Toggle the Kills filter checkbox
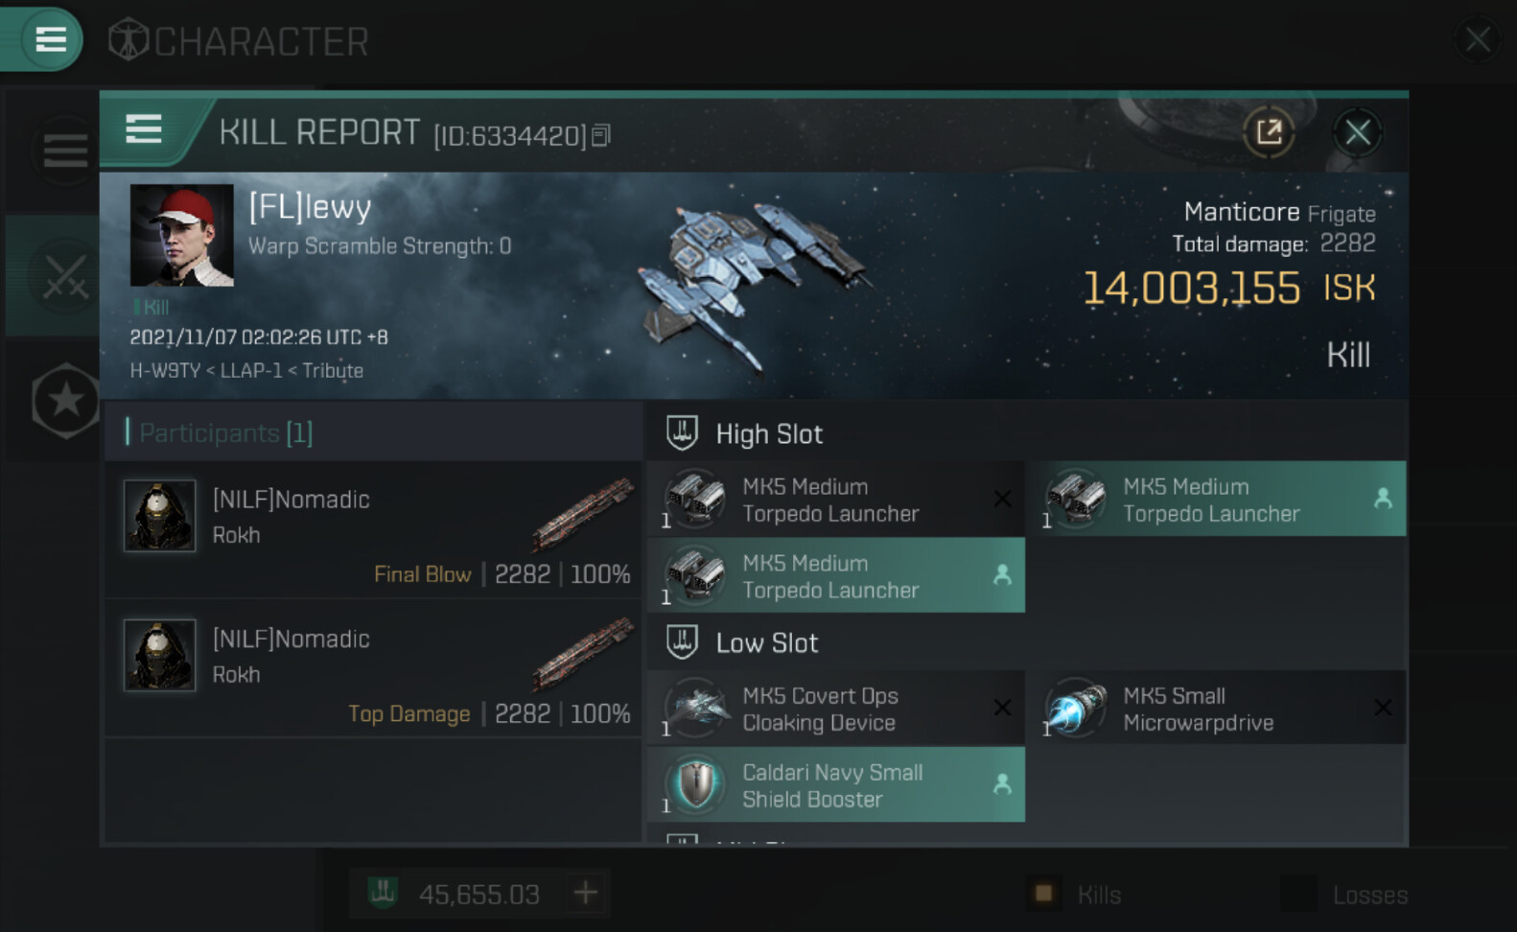This screenshot has height=932, width=1517. 1044,894
